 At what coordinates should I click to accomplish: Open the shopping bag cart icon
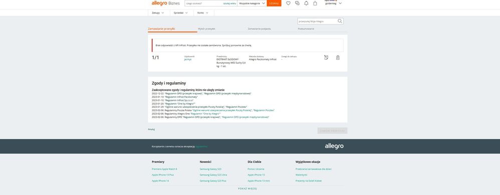pos(315,3)
